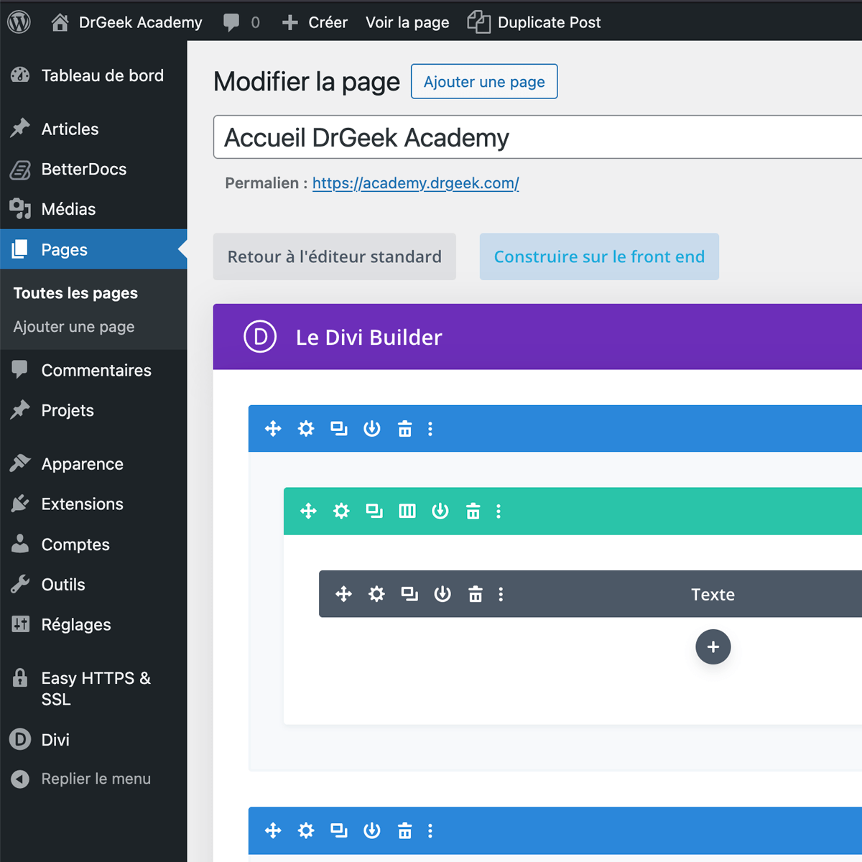Duplicate the green row using the copy icon
This screenshot has height=862, width=862.
tap(374, 511)
